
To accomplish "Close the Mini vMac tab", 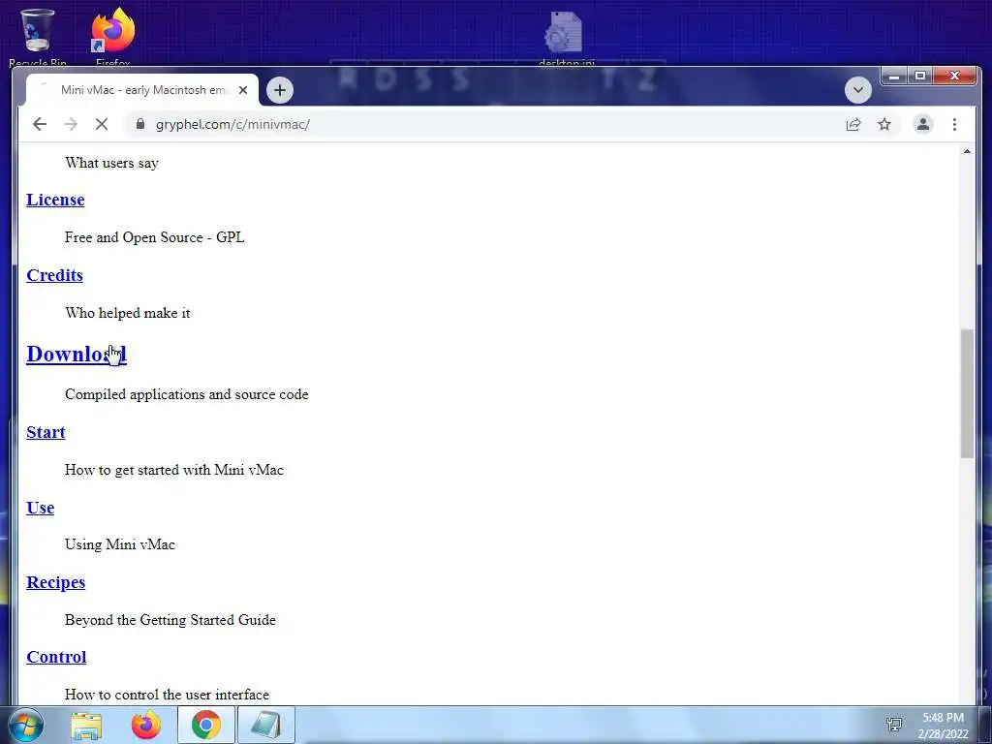I will pyautogui.click(x=243, y=90).
